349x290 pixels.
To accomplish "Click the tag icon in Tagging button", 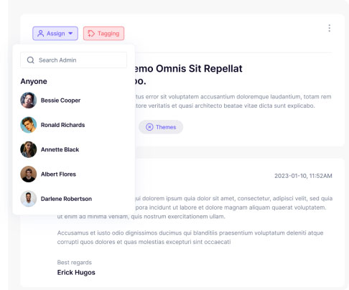I will tap(91, 34).
